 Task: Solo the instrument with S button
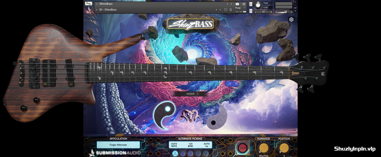point(251,4)
